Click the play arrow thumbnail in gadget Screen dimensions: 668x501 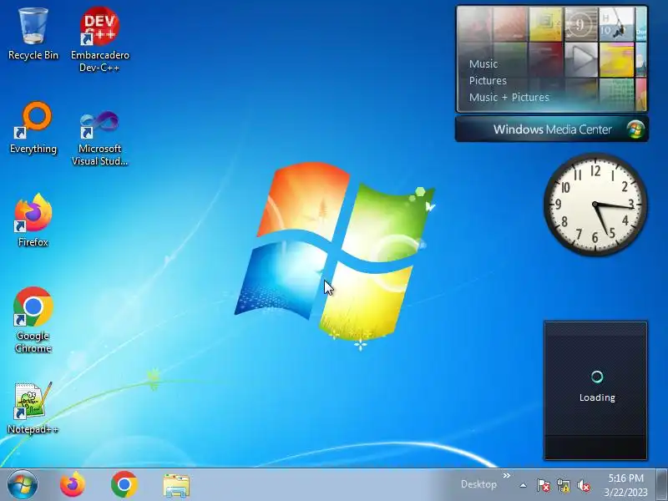click(x=581, y=58)
